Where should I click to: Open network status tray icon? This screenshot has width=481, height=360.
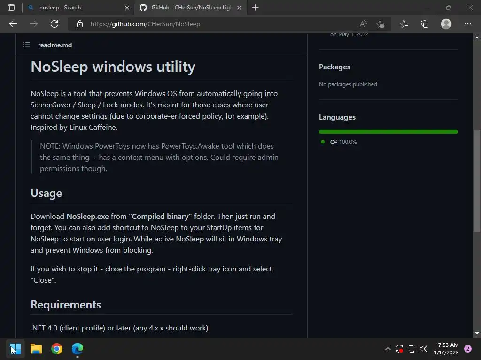tap(412, 349)
